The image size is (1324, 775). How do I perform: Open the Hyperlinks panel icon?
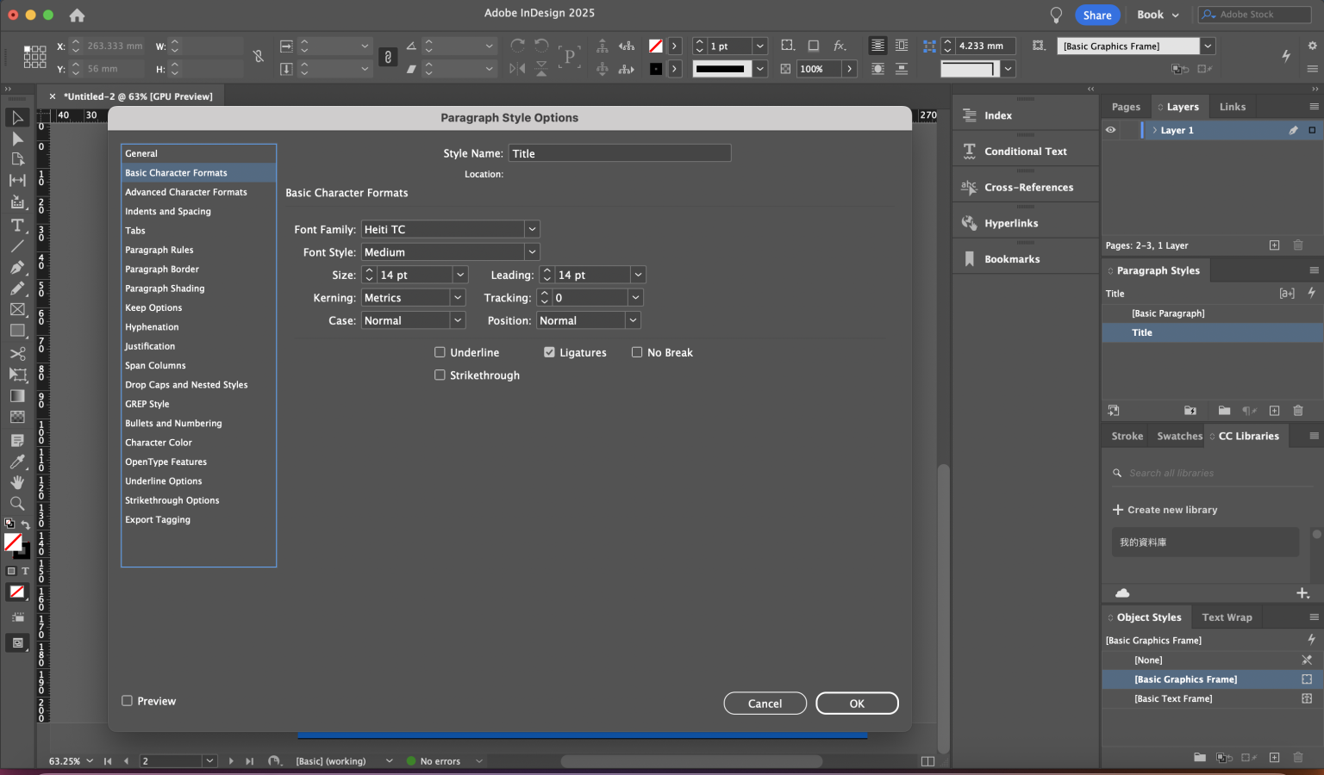pos(970,223)
